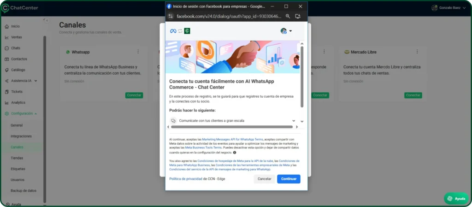
Task: Click the info icon after 'configuración del negocio'
Action: 235,153
